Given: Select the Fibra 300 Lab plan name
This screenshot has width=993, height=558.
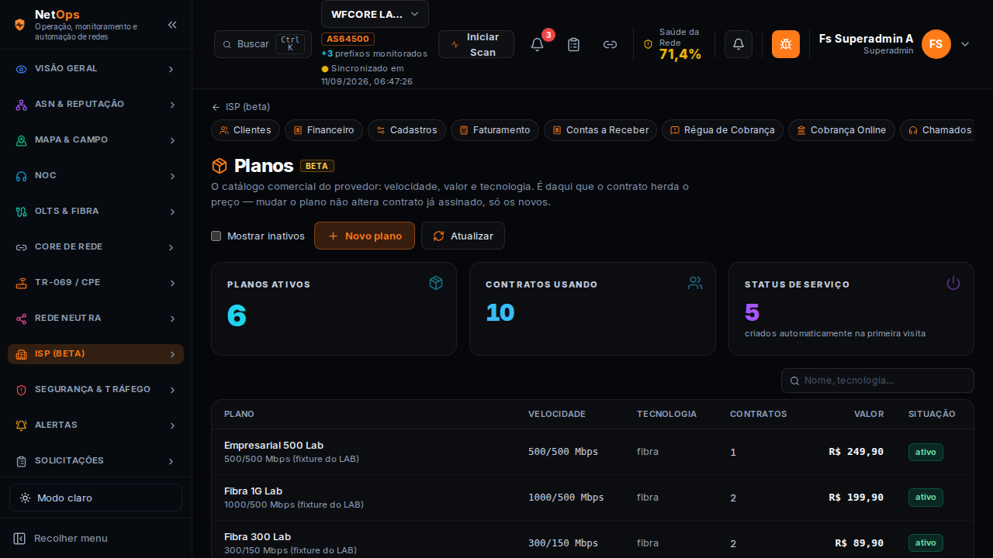Looking at the screenshot, I should [x=258, y=537].
